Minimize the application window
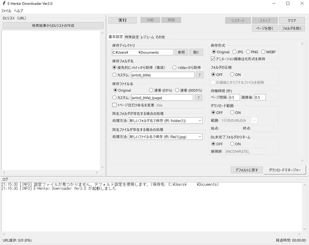The height and width of the screenshot is (245, 309). [x=274, y=4]
